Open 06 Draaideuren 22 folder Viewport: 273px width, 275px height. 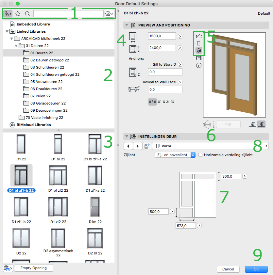[x=46, y=89]
